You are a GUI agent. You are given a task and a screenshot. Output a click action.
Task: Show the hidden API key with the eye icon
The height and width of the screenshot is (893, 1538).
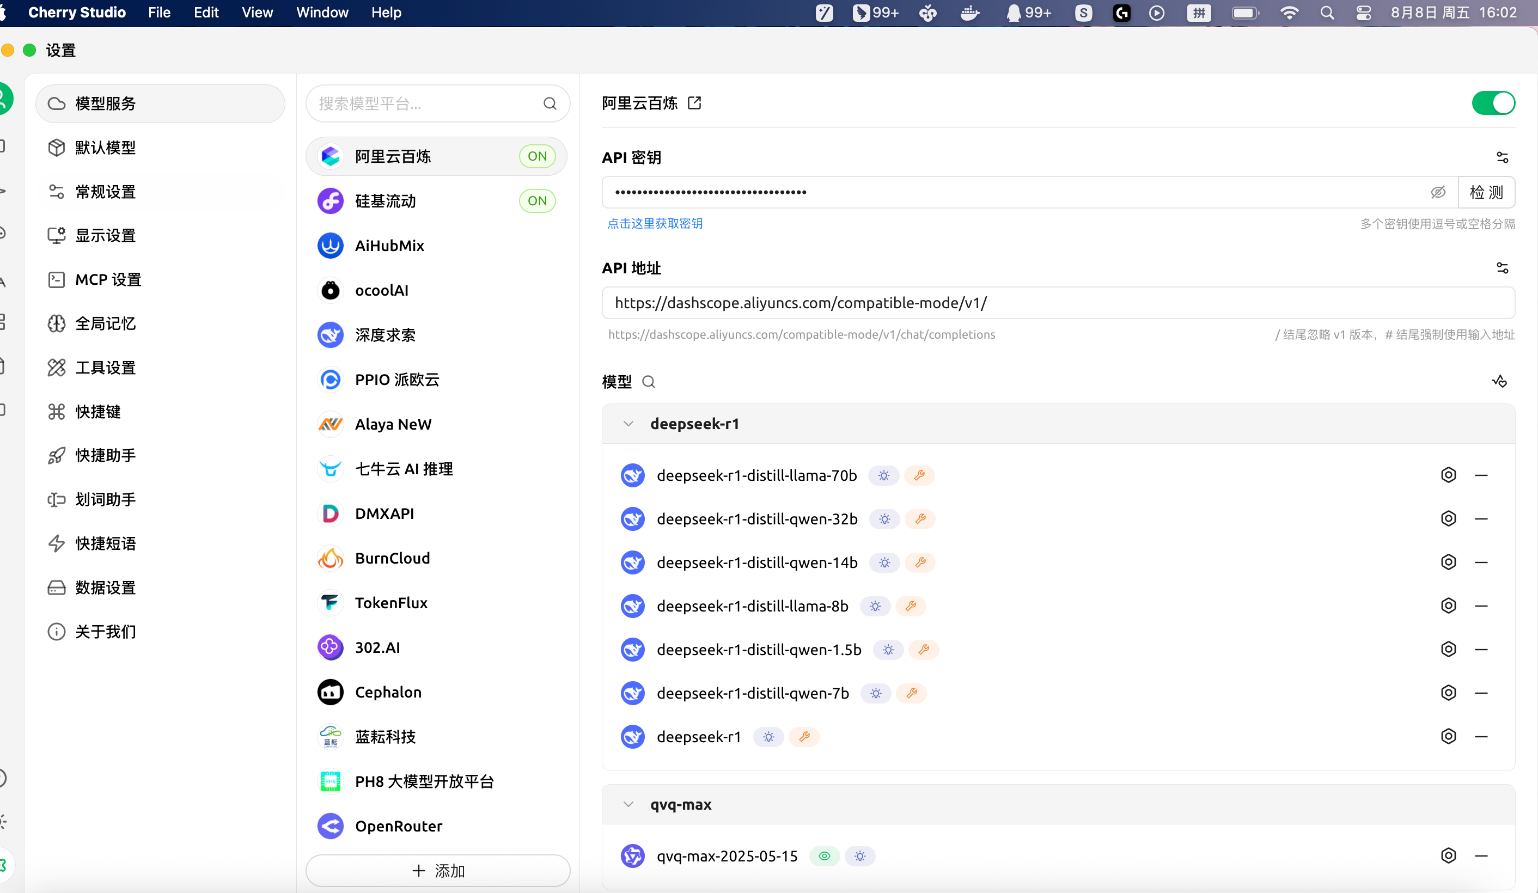(x=1437, y=192)
